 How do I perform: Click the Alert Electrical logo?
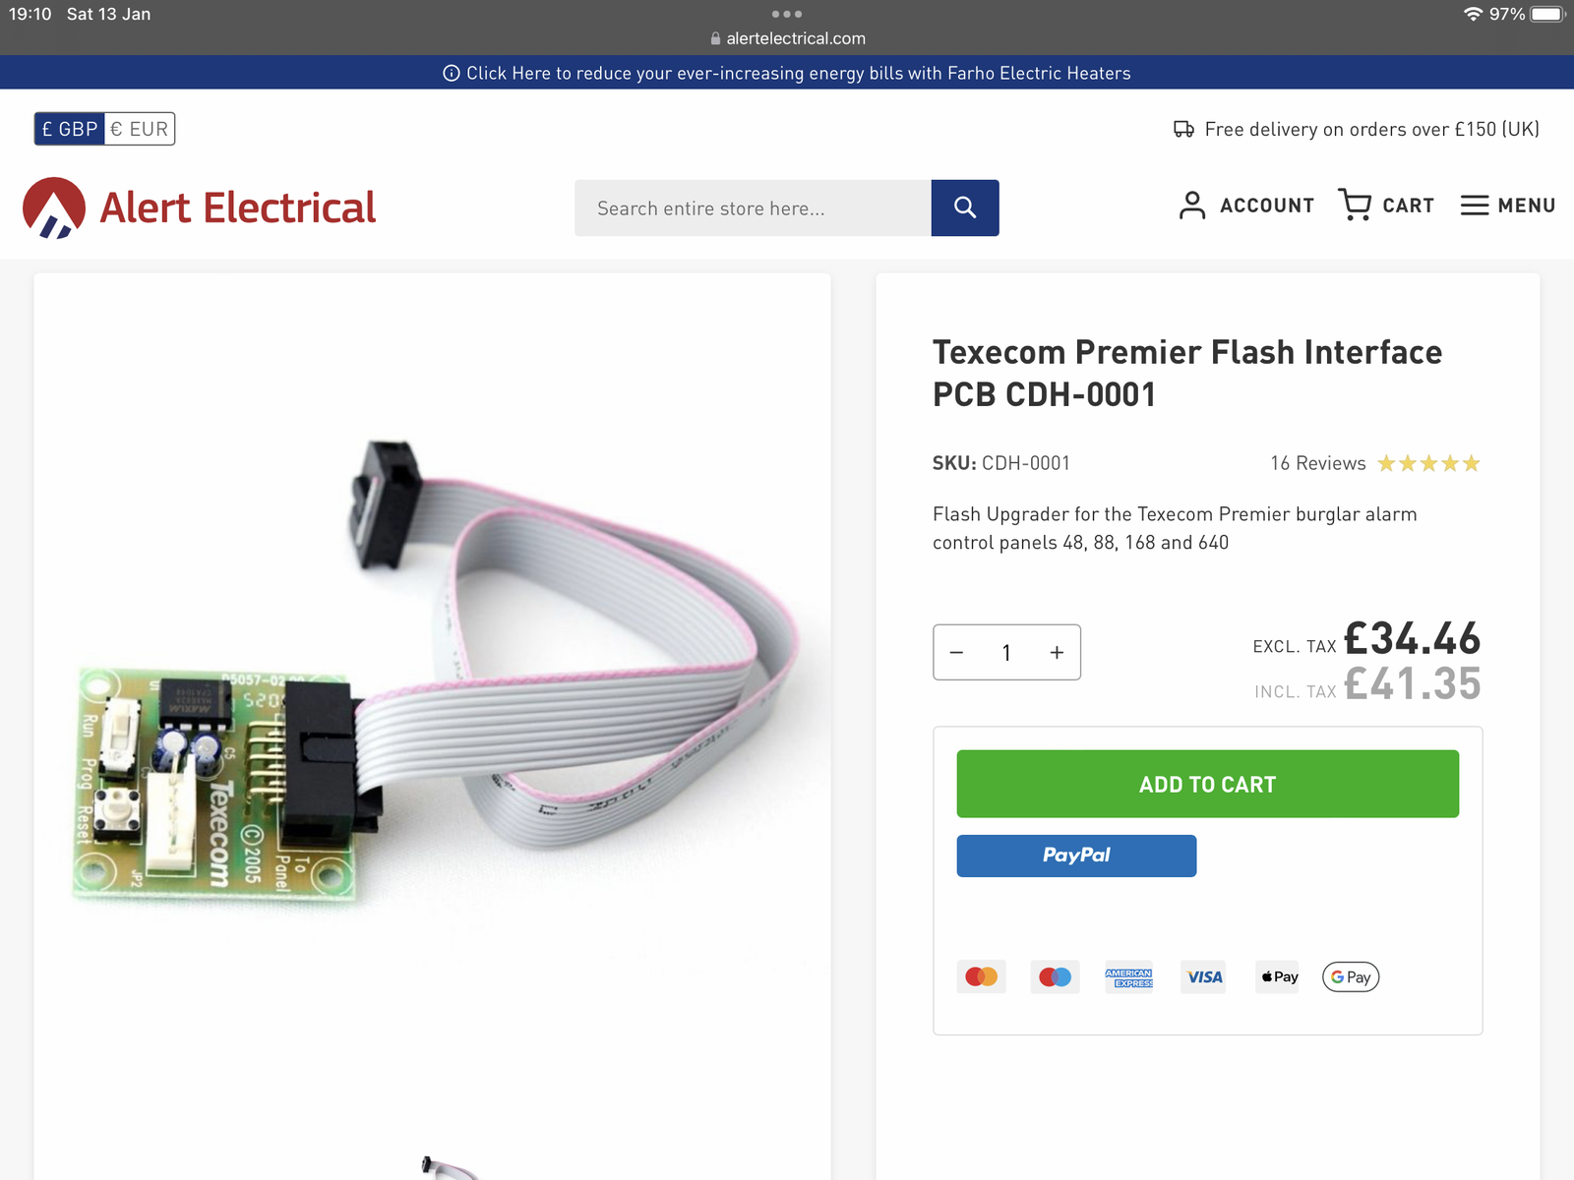pos(199,207)
